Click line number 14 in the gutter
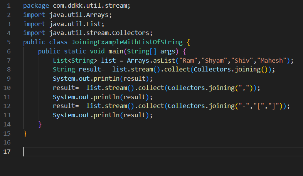303x176 pixels. 7,124
